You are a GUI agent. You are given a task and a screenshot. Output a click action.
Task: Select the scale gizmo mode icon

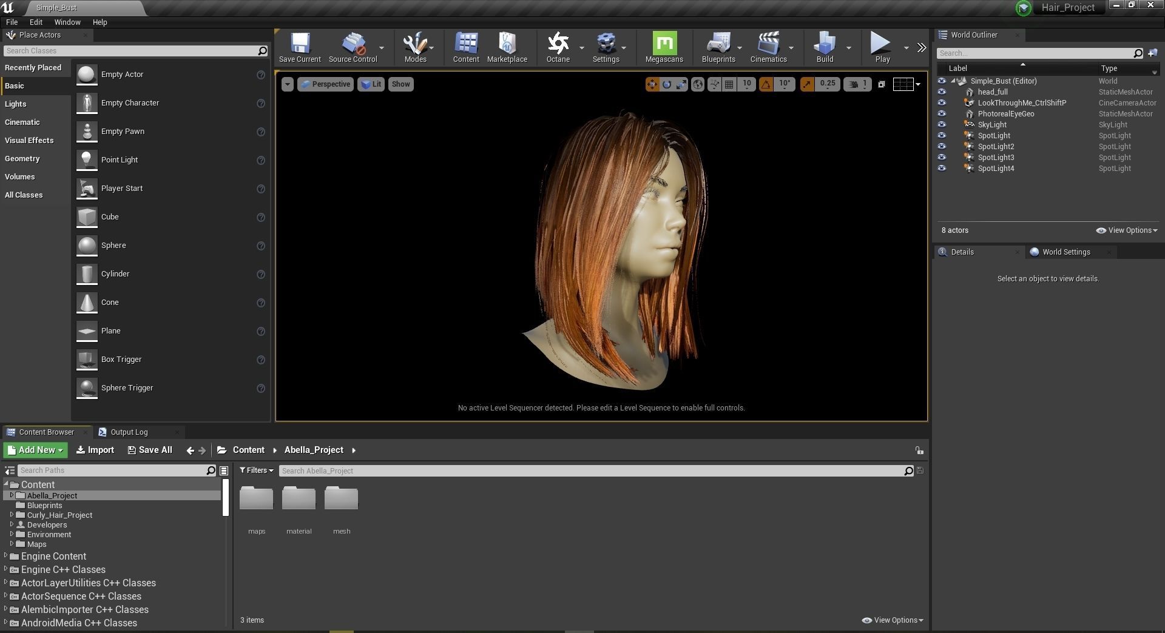tap(681, 84)
